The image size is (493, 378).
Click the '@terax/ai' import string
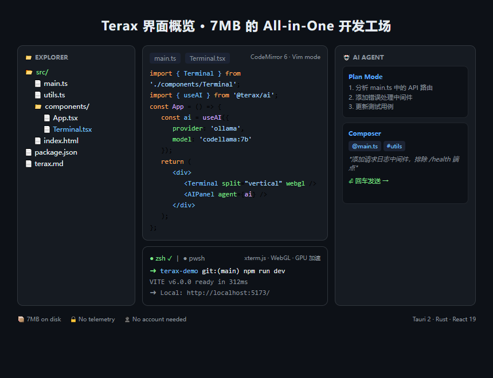[254, 95]
